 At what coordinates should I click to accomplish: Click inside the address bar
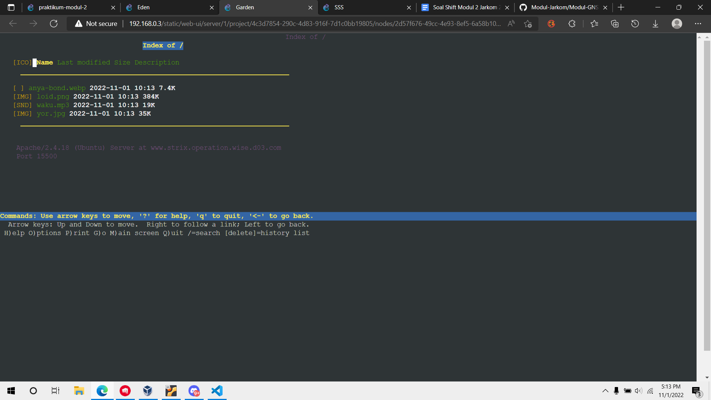[x=296, y=23]
